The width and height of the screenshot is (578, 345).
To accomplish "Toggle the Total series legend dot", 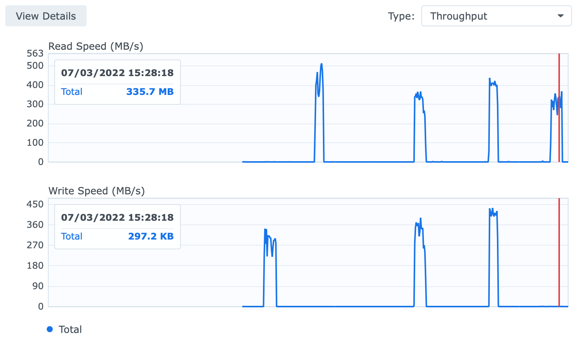I will [x=50, y=330].
